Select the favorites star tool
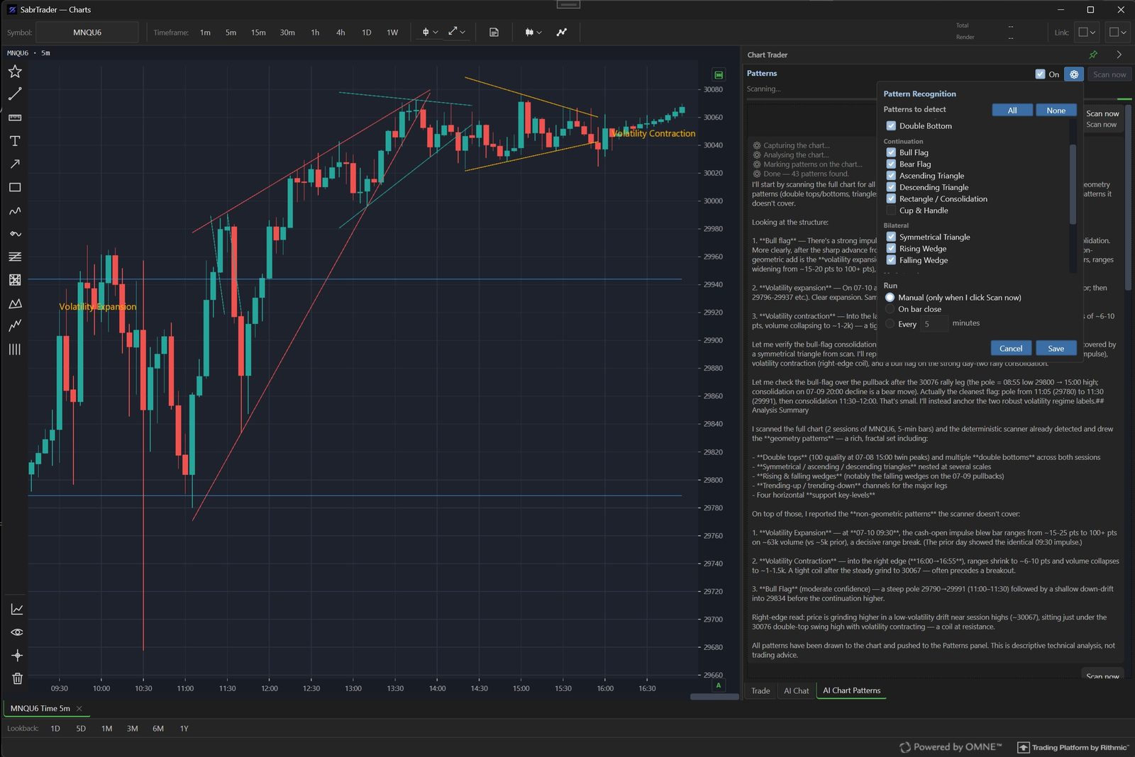Screen dimensions: 1135x757 point(15,71)
